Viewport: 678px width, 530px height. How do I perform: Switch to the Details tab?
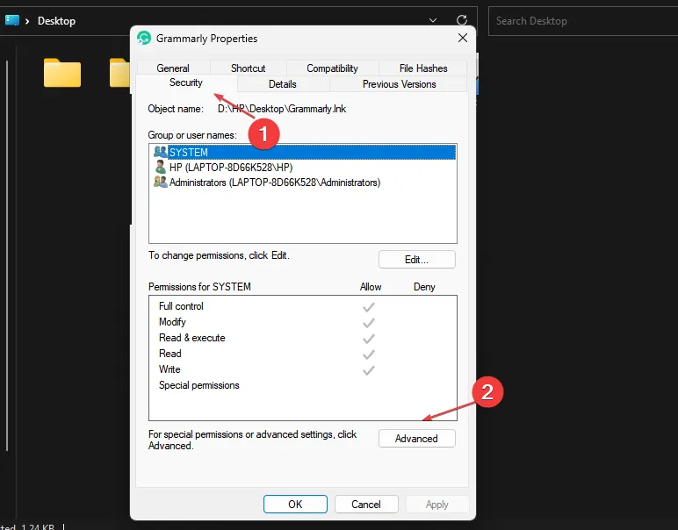pyautogui.click(x=283, y=84)
